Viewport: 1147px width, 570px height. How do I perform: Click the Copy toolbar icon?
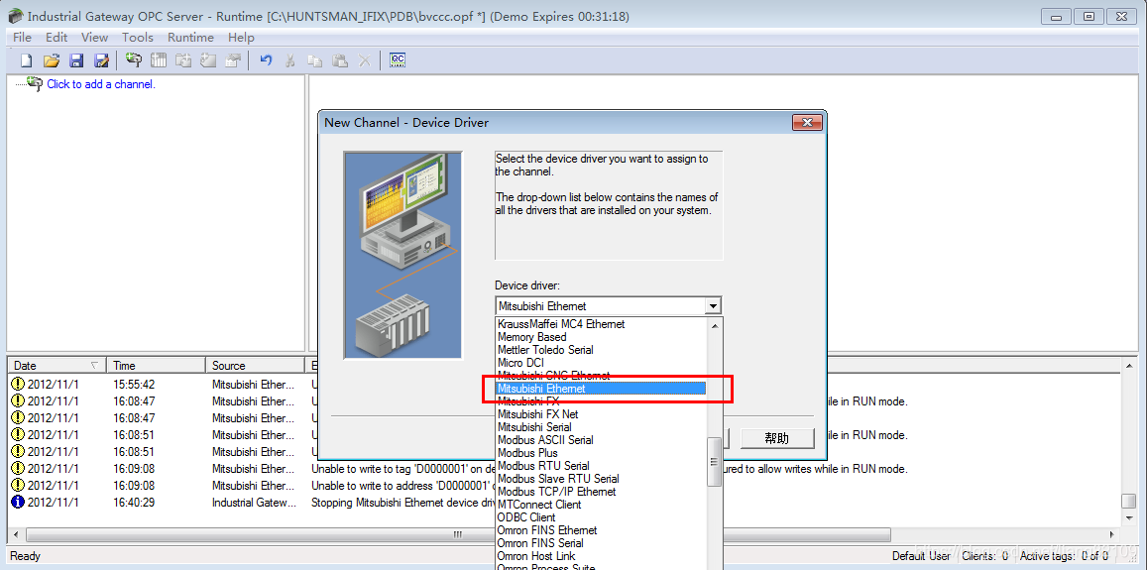314,60
